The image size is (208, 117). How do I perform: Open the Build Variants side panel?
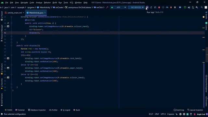2,99
